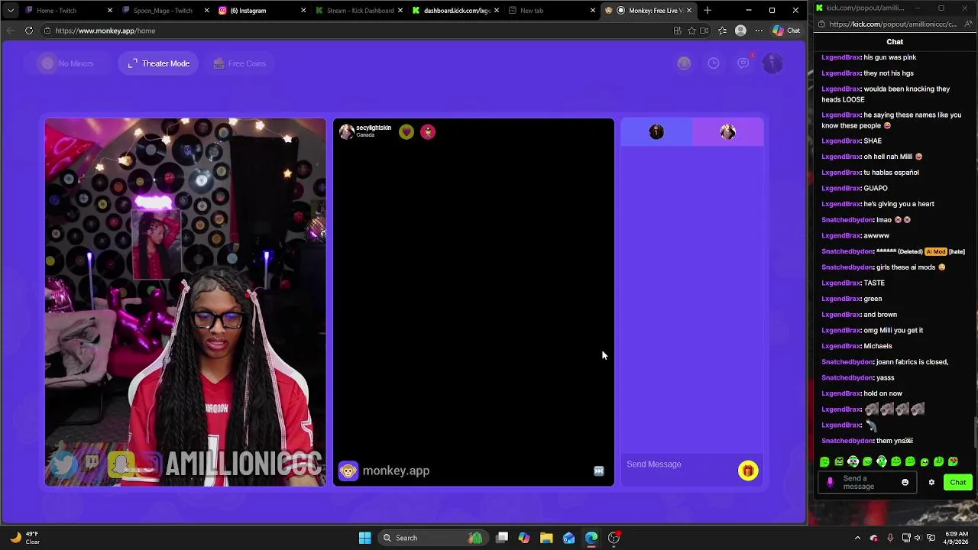The image size is (978, 550).
Task: Switch to Stream - Kick Dashboard tab
Action: click(x=359, y=11)
